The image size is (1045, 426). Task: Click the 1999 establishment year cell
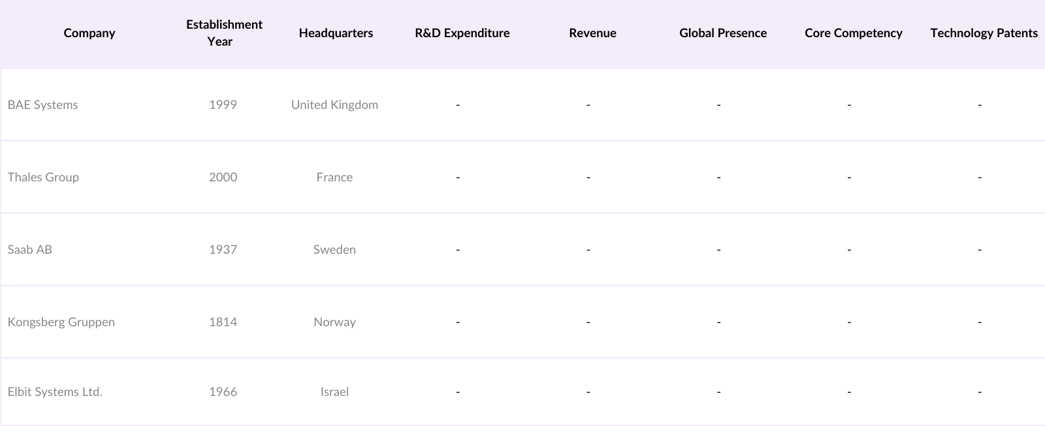pyautogui.click(x=223, y=105)
